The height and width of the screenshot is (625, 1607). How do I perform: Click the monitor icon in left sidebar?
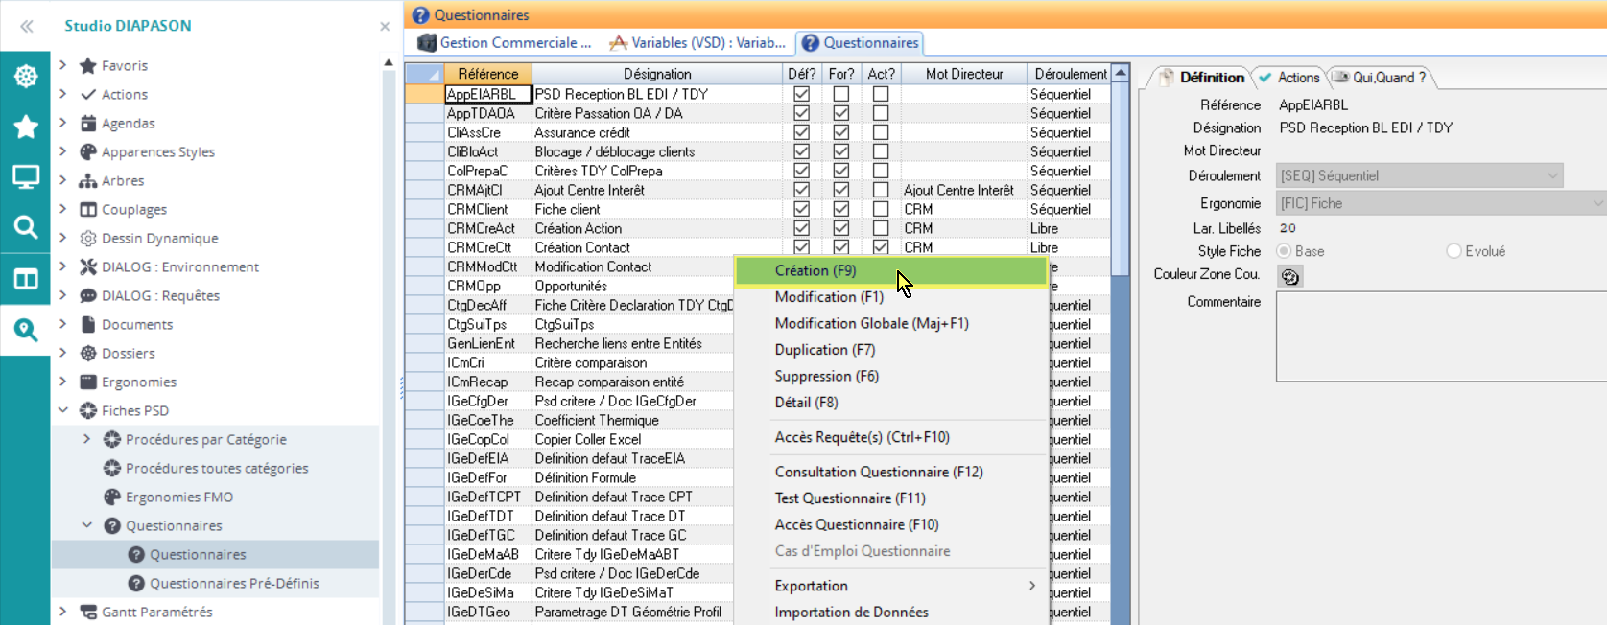point(25,177)
